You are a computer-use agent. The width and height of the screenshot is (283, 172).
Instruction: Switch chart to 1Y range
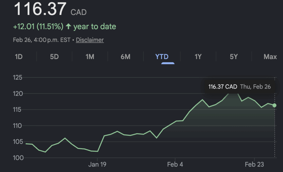(198, 57)
